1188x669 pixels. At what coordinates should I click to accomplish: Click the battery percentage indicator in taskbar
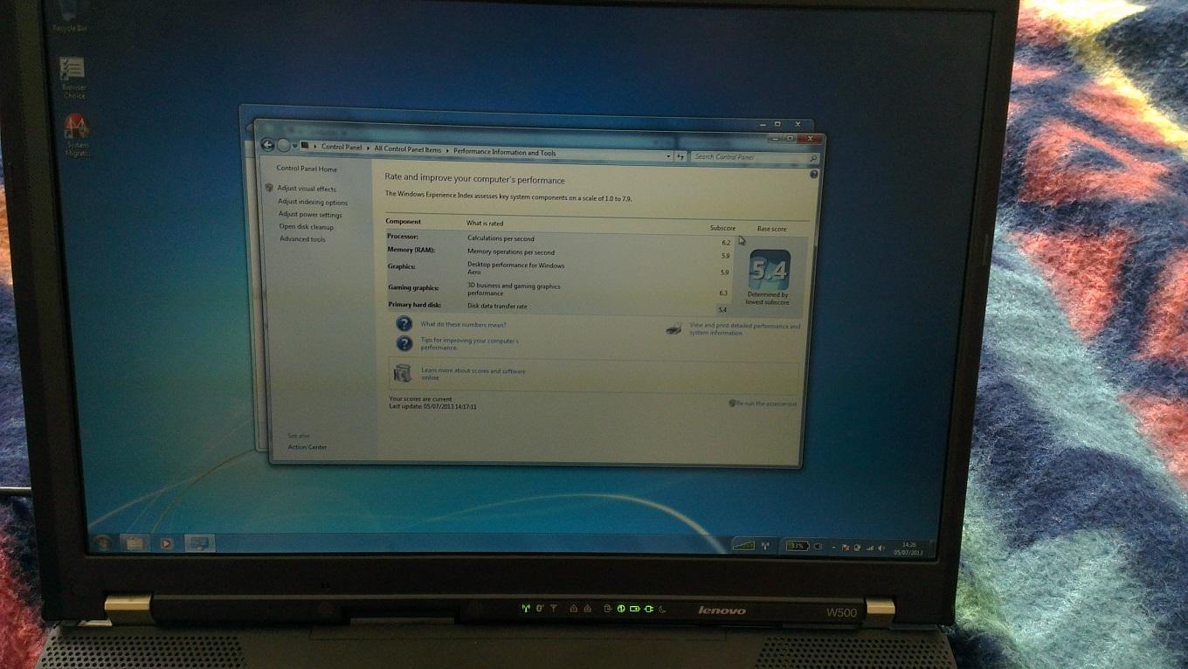pyautogui.click(x=796, y=546)
